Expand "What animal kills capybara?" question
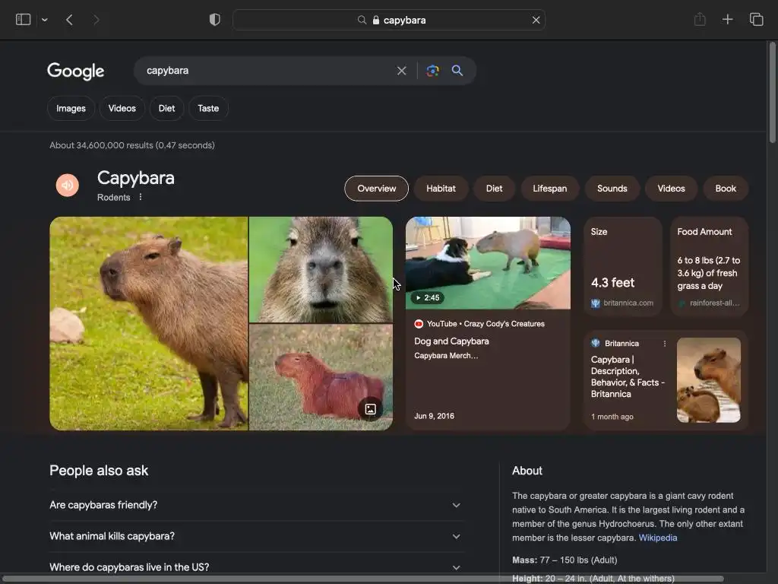778x584 pixels. pos(257,536)
